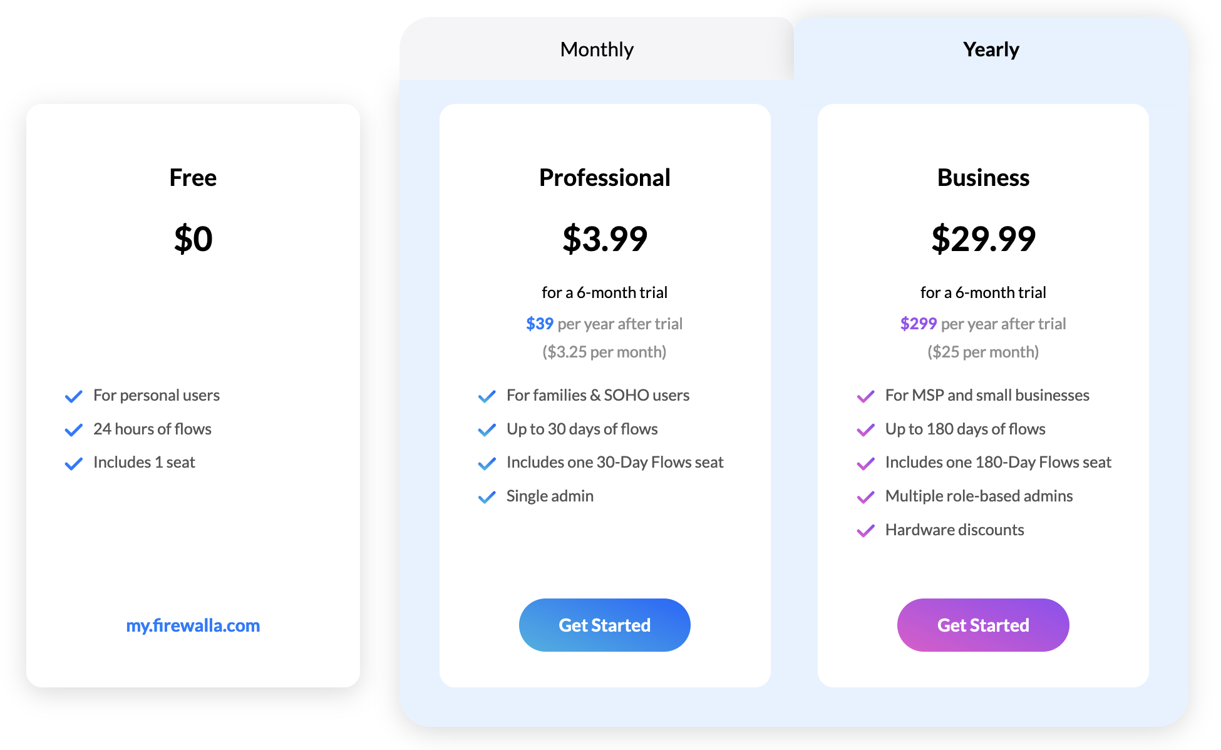Image resolution: width=1221 pixels, height=750 pixels.
Task: Click checkmark beside 24 hours of flows
Action: 74,430
